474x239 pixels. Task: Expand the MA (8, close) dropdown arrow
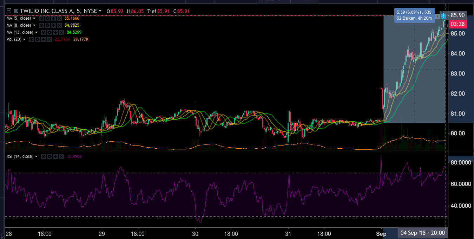pyautogui.click(x=34, y=25)
